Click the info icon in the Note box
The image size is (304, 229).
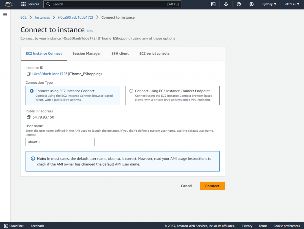[33, 158]
